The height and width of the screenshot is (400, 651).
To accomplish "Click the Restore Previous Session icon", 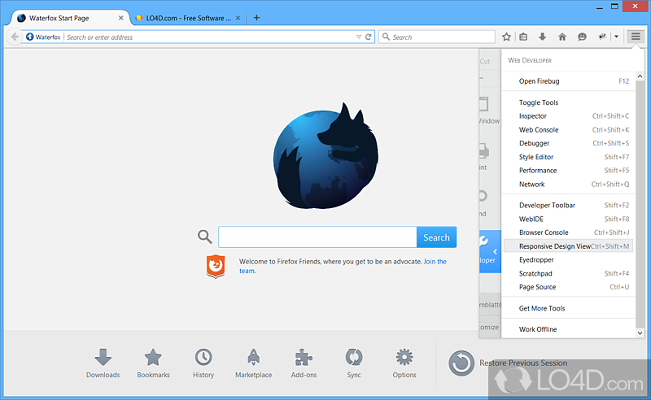I will tap(461, 363).
